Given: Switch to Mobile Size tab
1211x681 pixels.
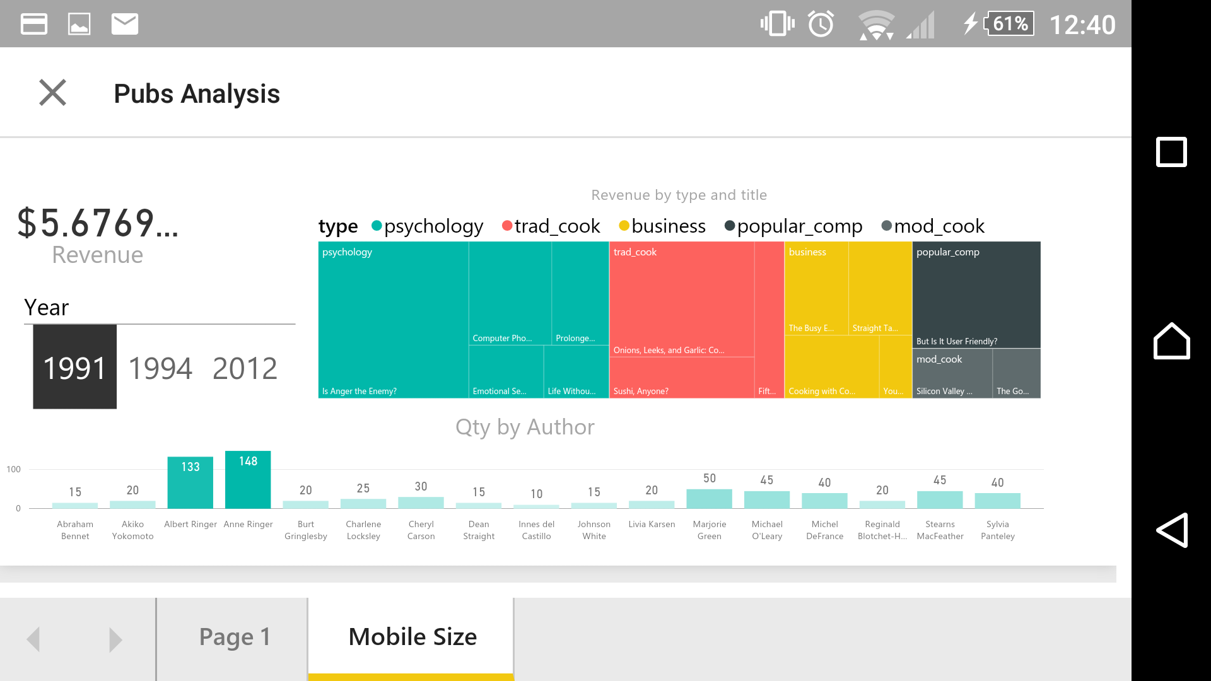Looking at the screenshot, I should [411, 638].
